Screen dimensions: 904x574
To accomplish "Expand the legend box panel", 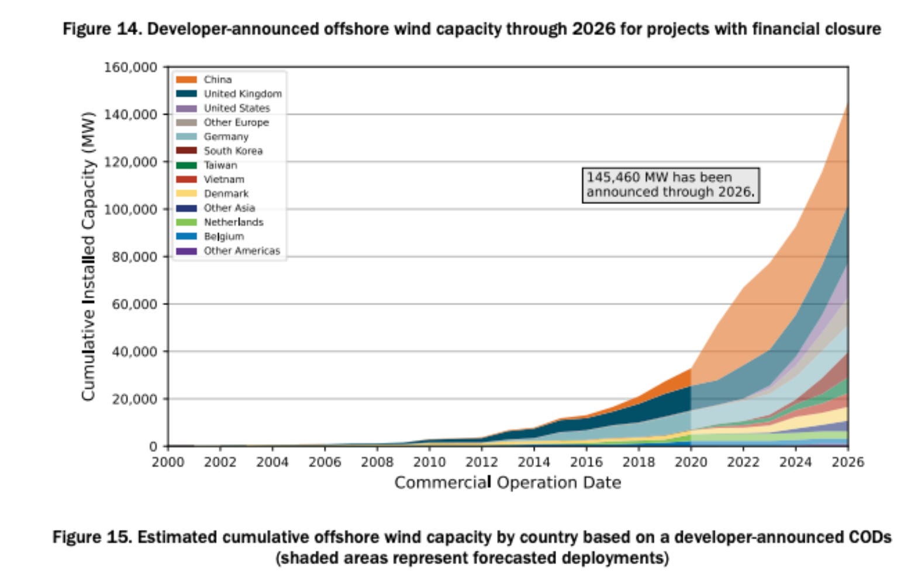I will 229,164.
